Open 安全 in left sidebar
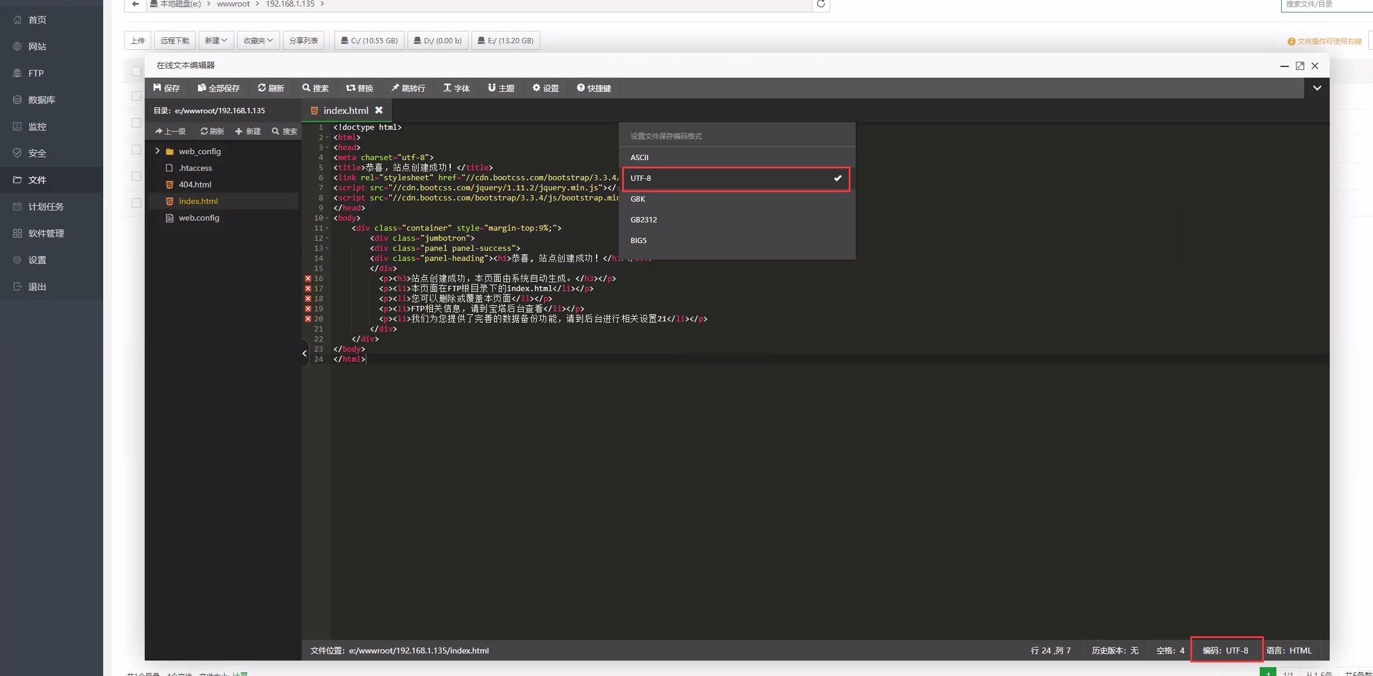This screenshot has height=676, width=1373. click(37, 153)
